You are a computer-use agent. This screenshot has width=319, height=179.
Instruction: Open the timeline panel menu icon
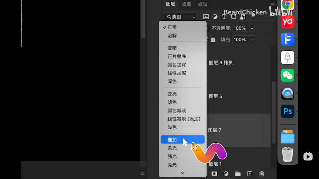click(x=142, y=173)
